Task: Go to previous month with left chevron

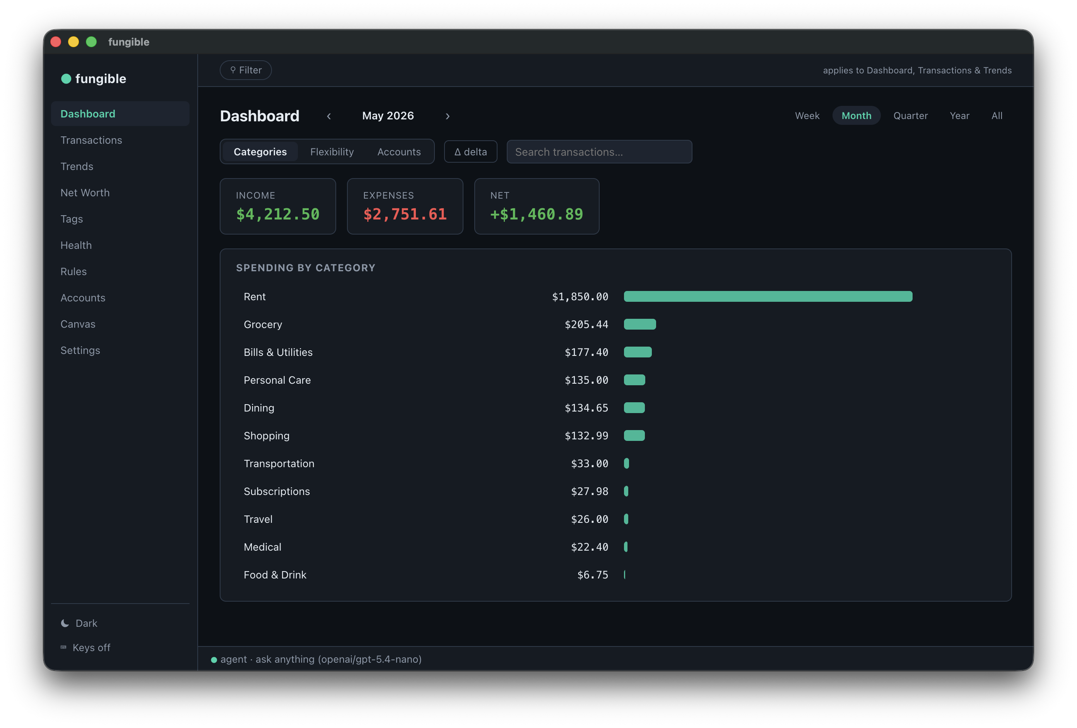Action: point(328,116)
